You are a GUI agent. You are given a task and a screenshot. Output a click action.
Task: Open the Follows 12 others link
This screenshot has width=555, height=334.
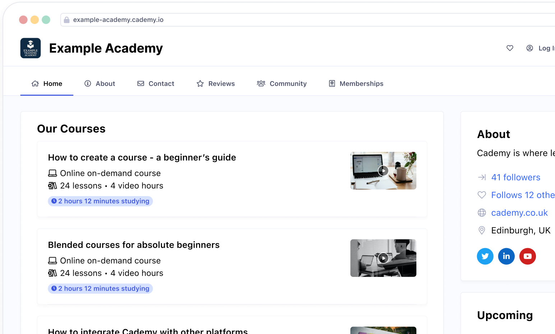pos(523,195)
